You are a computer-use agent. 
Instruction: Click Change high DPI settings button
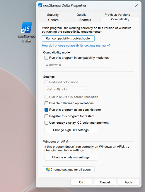71,130
